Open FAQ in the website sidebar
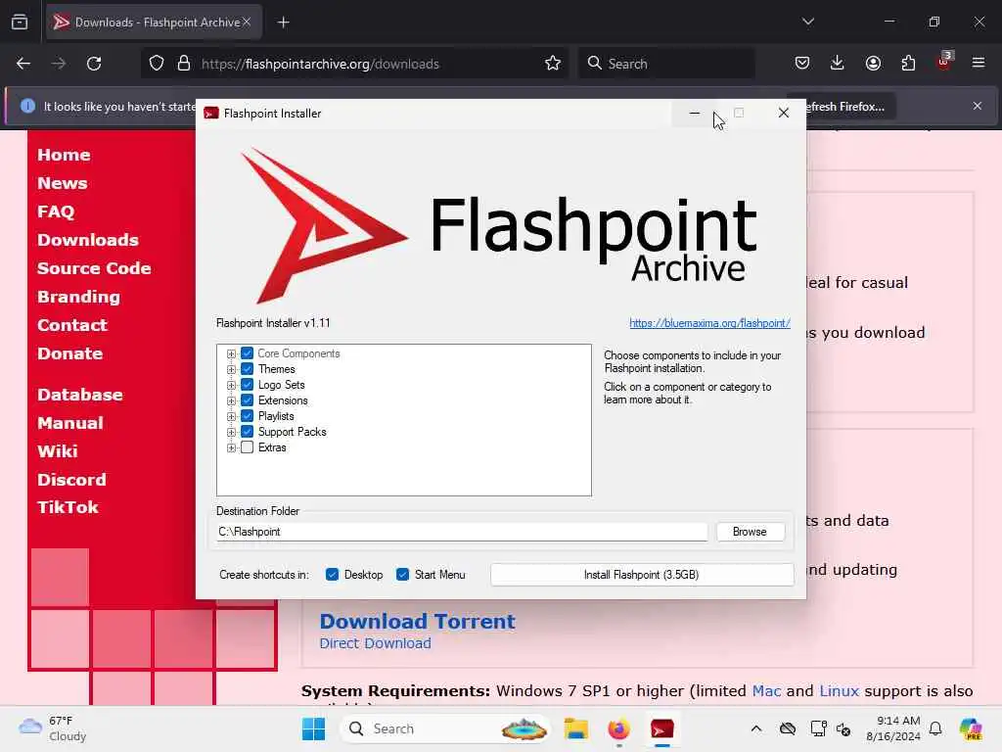Screen dimensions: 1002x752 [56, 211]
